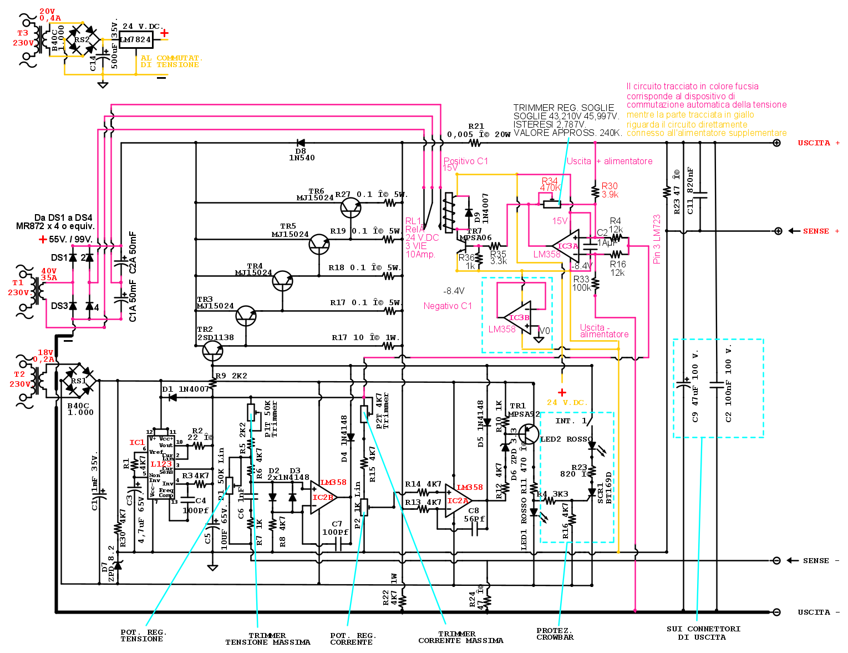Click the TR3 MJ15024 transistor symbol

[246, 316]
